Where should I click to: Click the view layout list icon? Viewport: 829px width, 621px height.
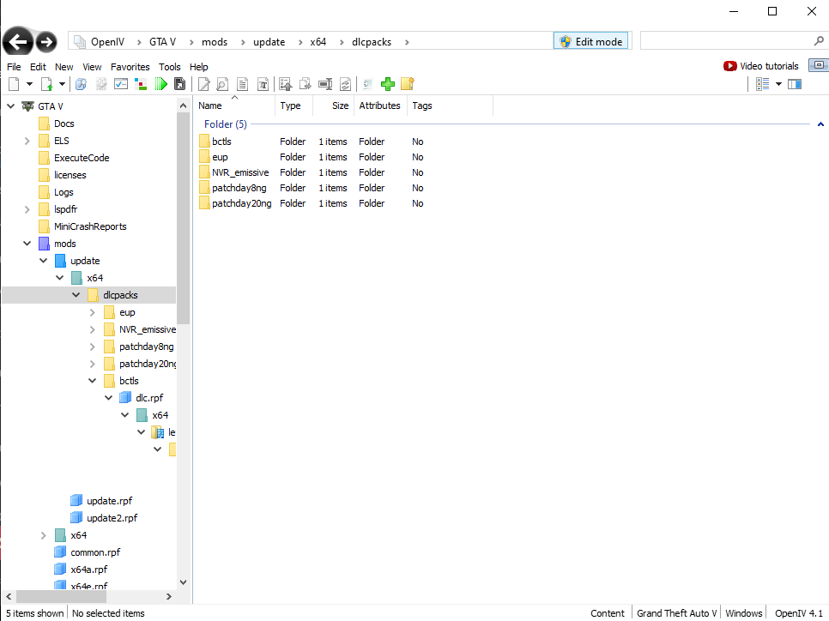point(762,83)
